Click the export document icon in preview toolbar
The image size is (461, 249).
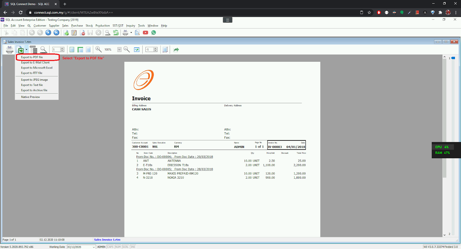coord(20,50)
